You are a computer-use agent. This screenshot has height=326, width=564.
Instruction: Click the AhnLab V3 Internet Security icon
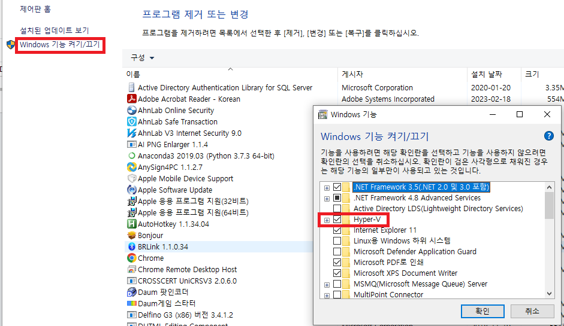pos(132,133)
